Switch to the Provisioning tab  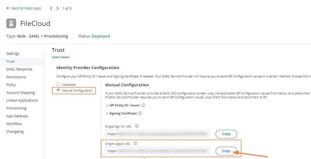(x=16, y=108)
